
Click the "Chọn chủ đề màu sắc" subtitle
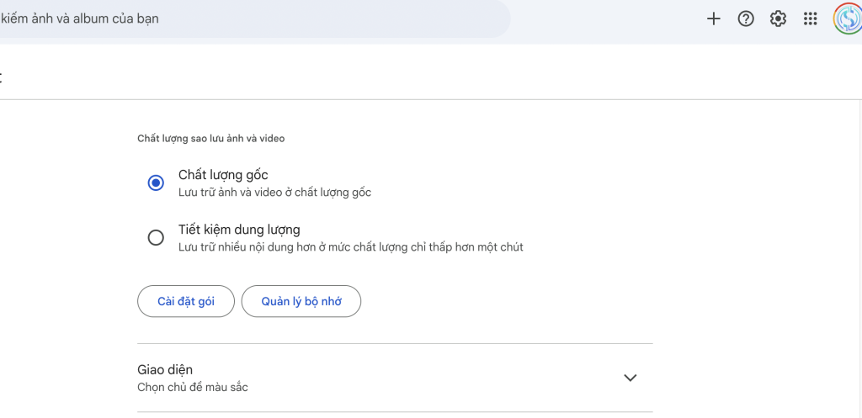193,388
